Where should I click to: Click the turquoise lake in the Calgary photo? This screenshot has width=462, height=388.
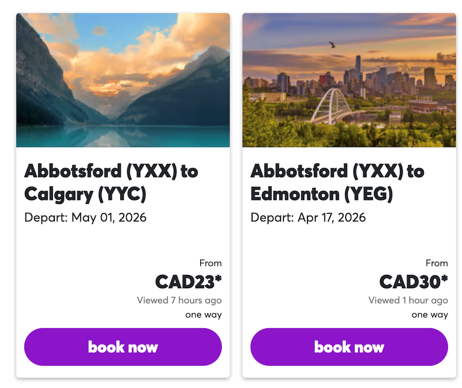point(123,136)
